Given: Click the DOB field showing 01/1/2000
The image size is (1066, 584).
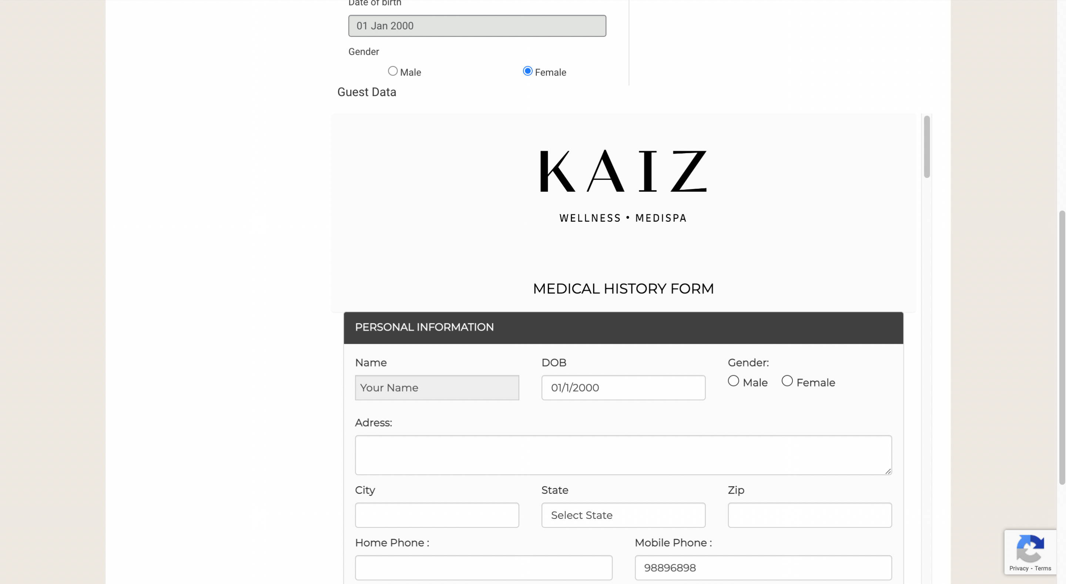Looking at the screenshot, I should click(x=623, y=387).
